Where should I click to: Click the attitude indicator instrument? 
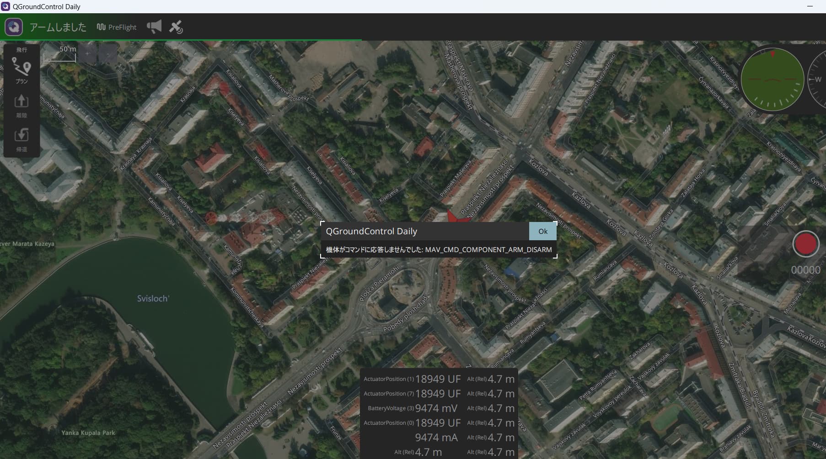click(x=772, y=79)
